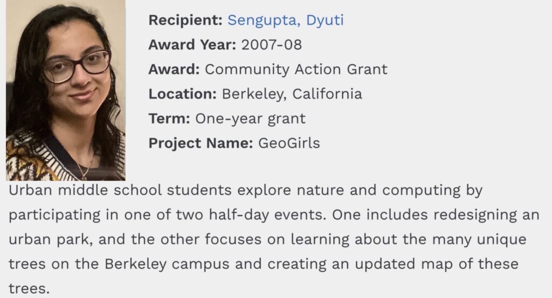Click the recipient's profile photo
The image size is (552, 298).
[x=65, y=90]
